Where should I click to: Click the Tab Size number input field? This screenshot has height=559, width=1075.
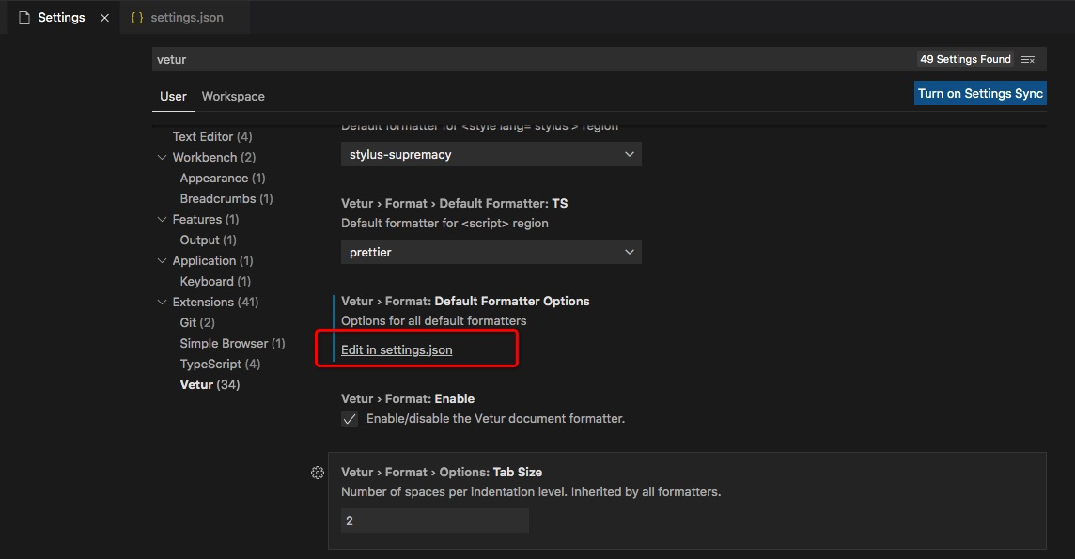click(x=434, y=520)
